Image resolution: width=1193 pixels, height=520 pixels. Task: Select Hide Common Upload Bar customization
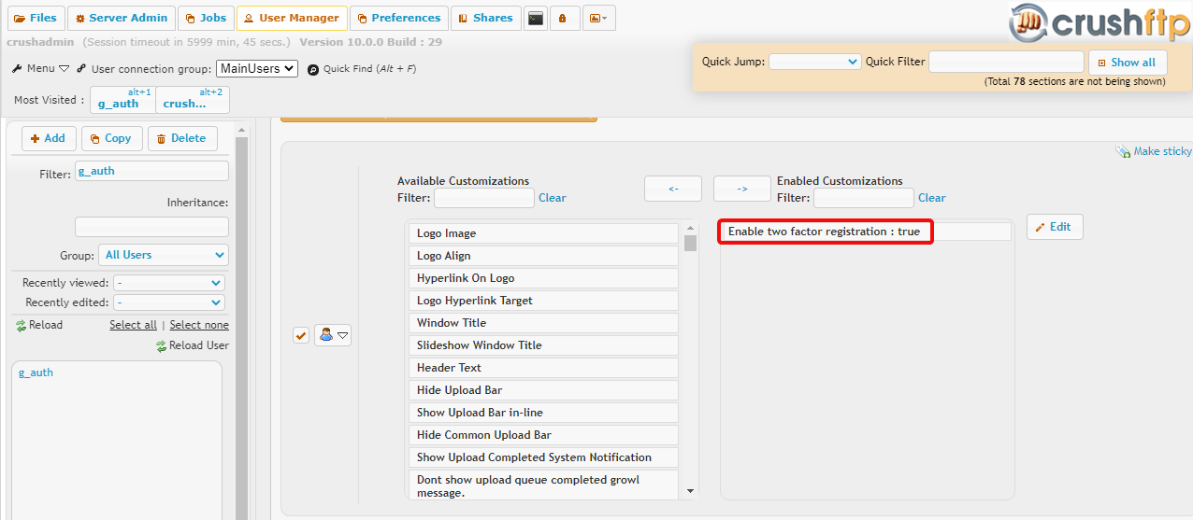pos(543,435)
